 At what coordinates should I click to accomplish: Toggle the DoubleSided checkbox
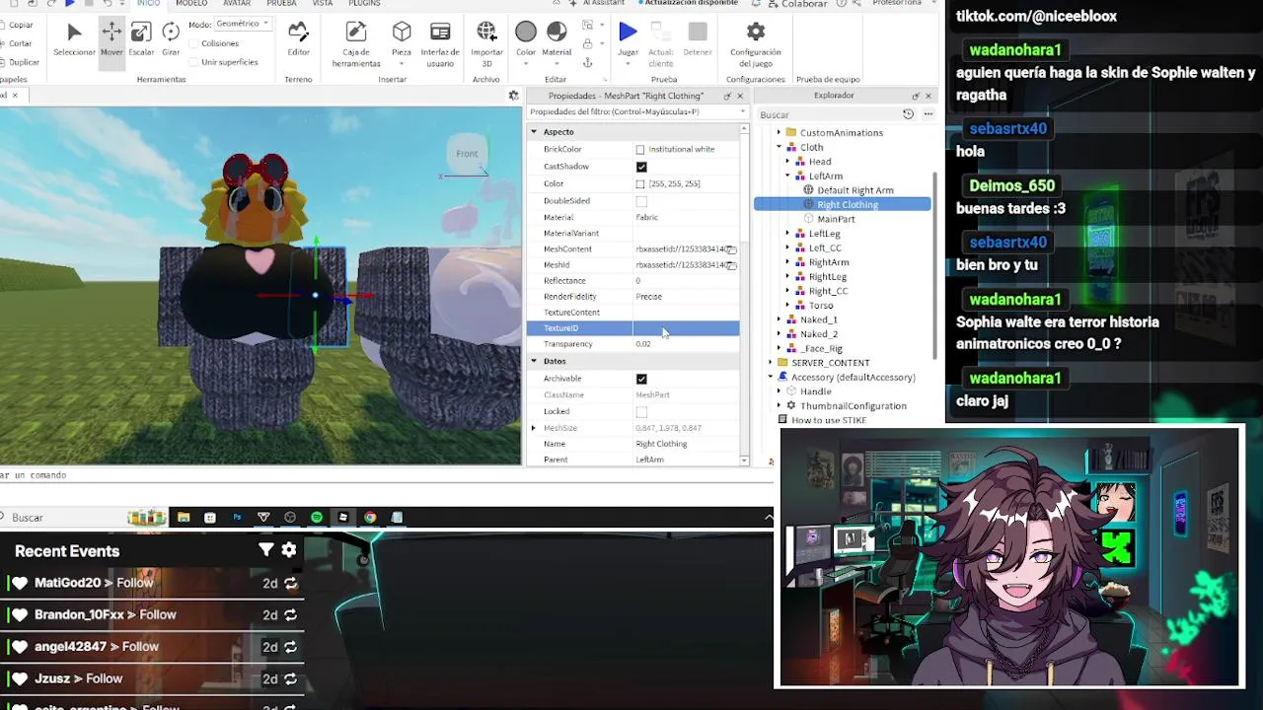coord(641,201)
